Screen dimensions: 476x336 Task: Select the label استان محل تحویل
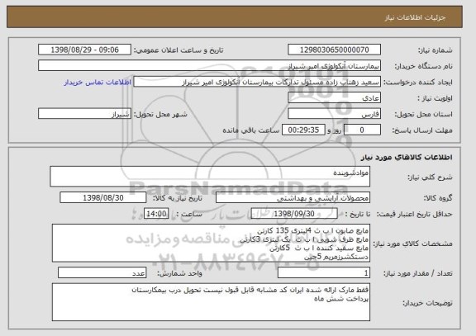(x=423, y=114)
